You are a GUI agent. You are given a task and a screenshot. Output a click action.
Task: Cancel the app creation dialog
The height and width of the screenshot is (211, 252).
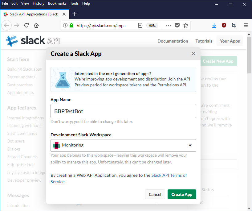coord(155,194)
